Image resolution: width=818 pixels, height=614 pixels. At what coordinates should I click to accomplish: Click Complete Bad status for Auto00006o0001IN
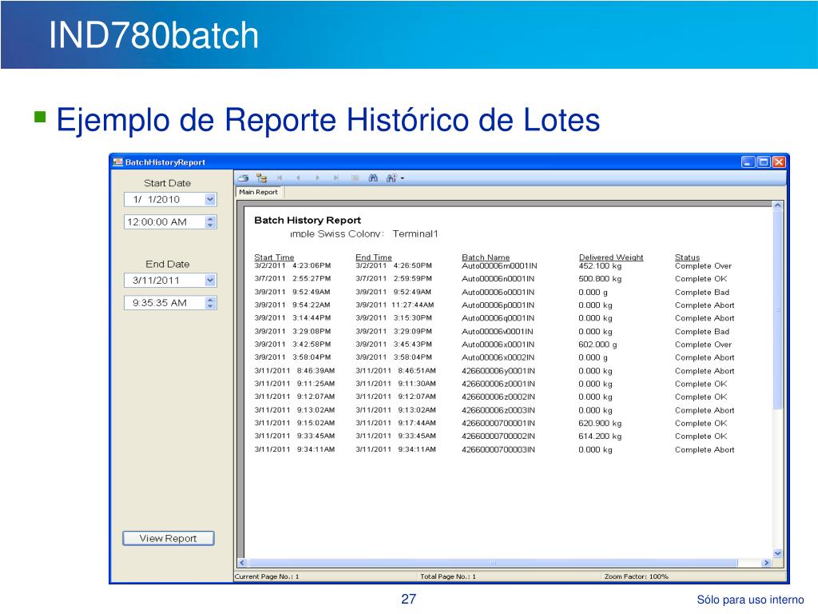702,293
